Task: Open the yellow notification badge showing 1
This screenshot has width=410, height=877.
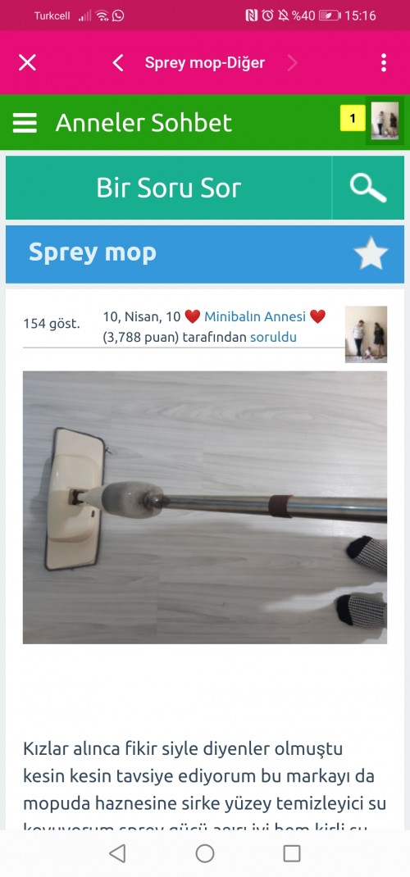Action: [x=353, y=119]
